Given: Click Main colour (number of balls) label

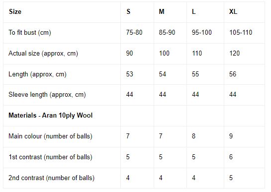Looking at the screenshot, I should pos(50,136).
